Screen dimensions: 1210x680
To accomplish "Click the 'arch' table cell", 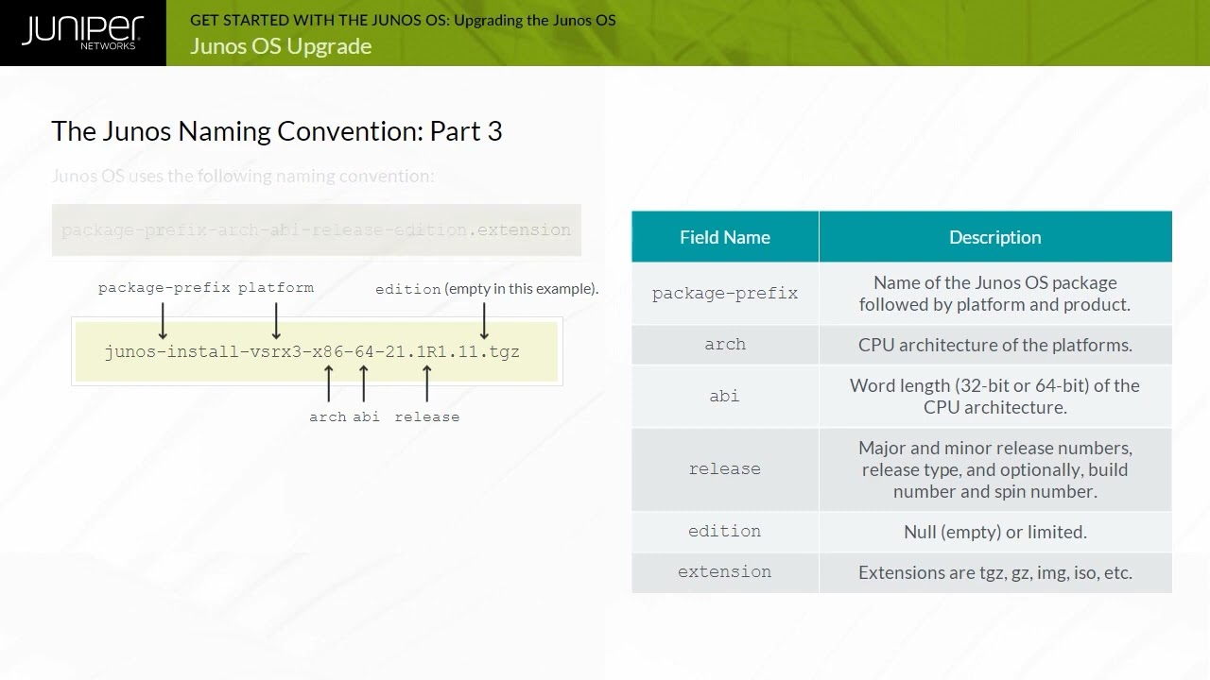I will pyautogui.click(x=725, y=345).
